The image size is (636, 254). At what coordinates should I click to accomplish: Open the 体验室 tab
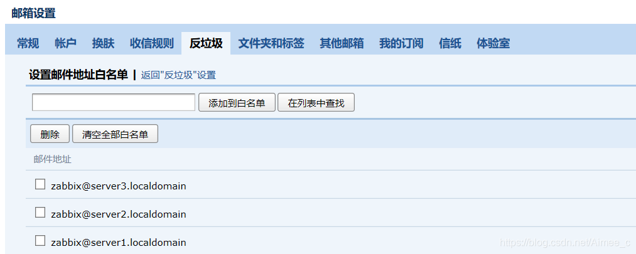(493, 43)
